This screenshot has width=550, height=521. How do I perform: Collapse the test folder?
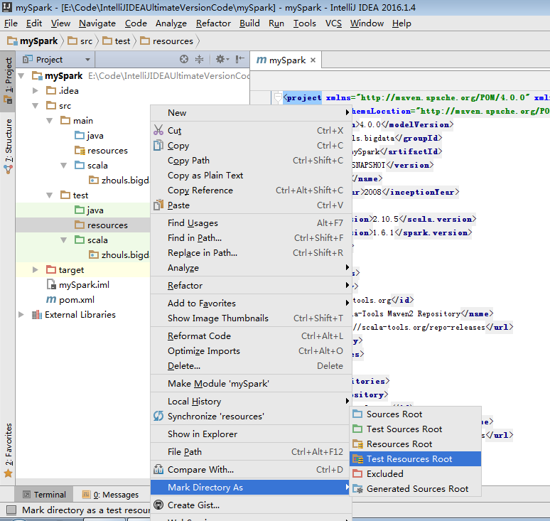point(50,195)
